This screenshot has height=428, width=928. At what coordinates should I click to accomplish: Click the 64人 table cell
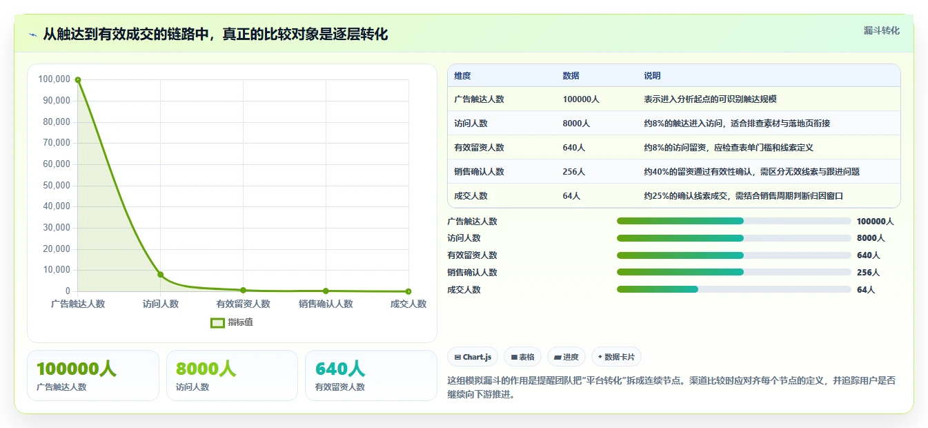[x=571, y=196]
